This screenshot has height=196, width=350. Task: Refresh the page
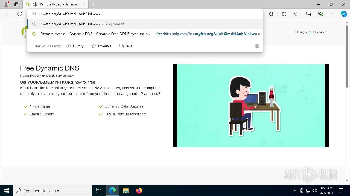[x=20, y=14]
